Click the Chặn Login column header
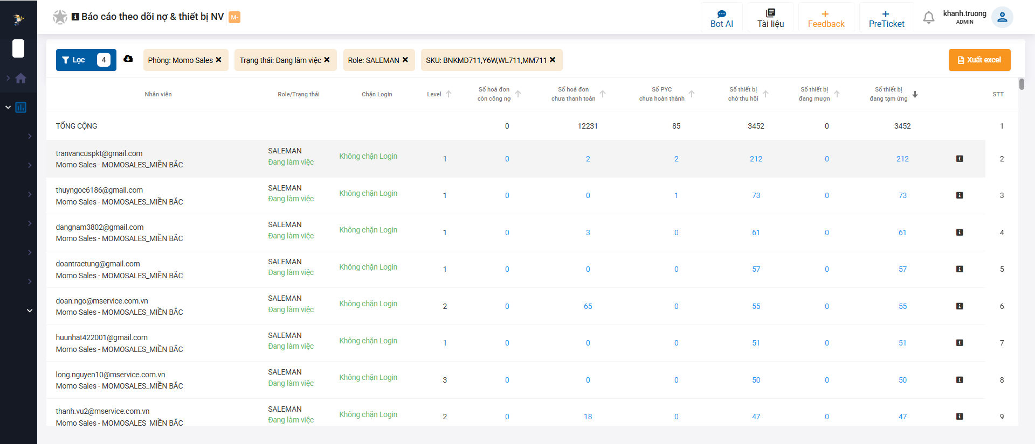This screenshot has width=1035, height=444. pos(377,94)
